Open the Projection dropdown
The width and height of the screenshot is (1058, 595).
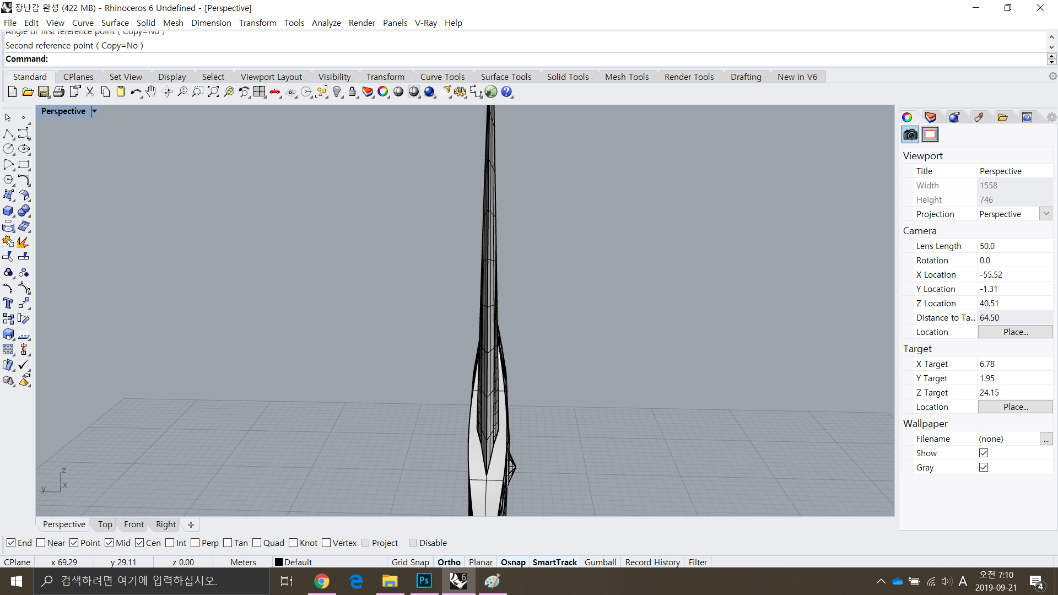(x=1046, y=214)
